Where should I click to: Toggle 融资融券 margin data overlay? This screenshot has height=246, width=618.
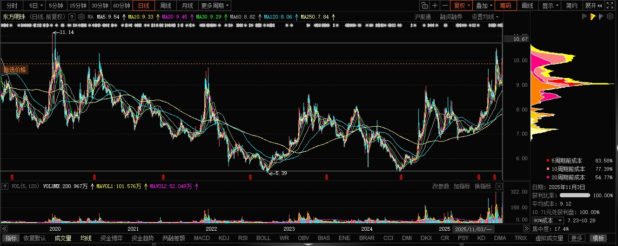[451, 17]
